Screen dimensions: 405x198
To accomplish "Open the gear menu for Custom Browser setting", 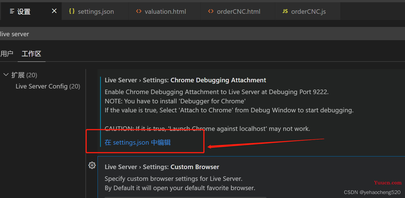I will (x=92, y=165).
